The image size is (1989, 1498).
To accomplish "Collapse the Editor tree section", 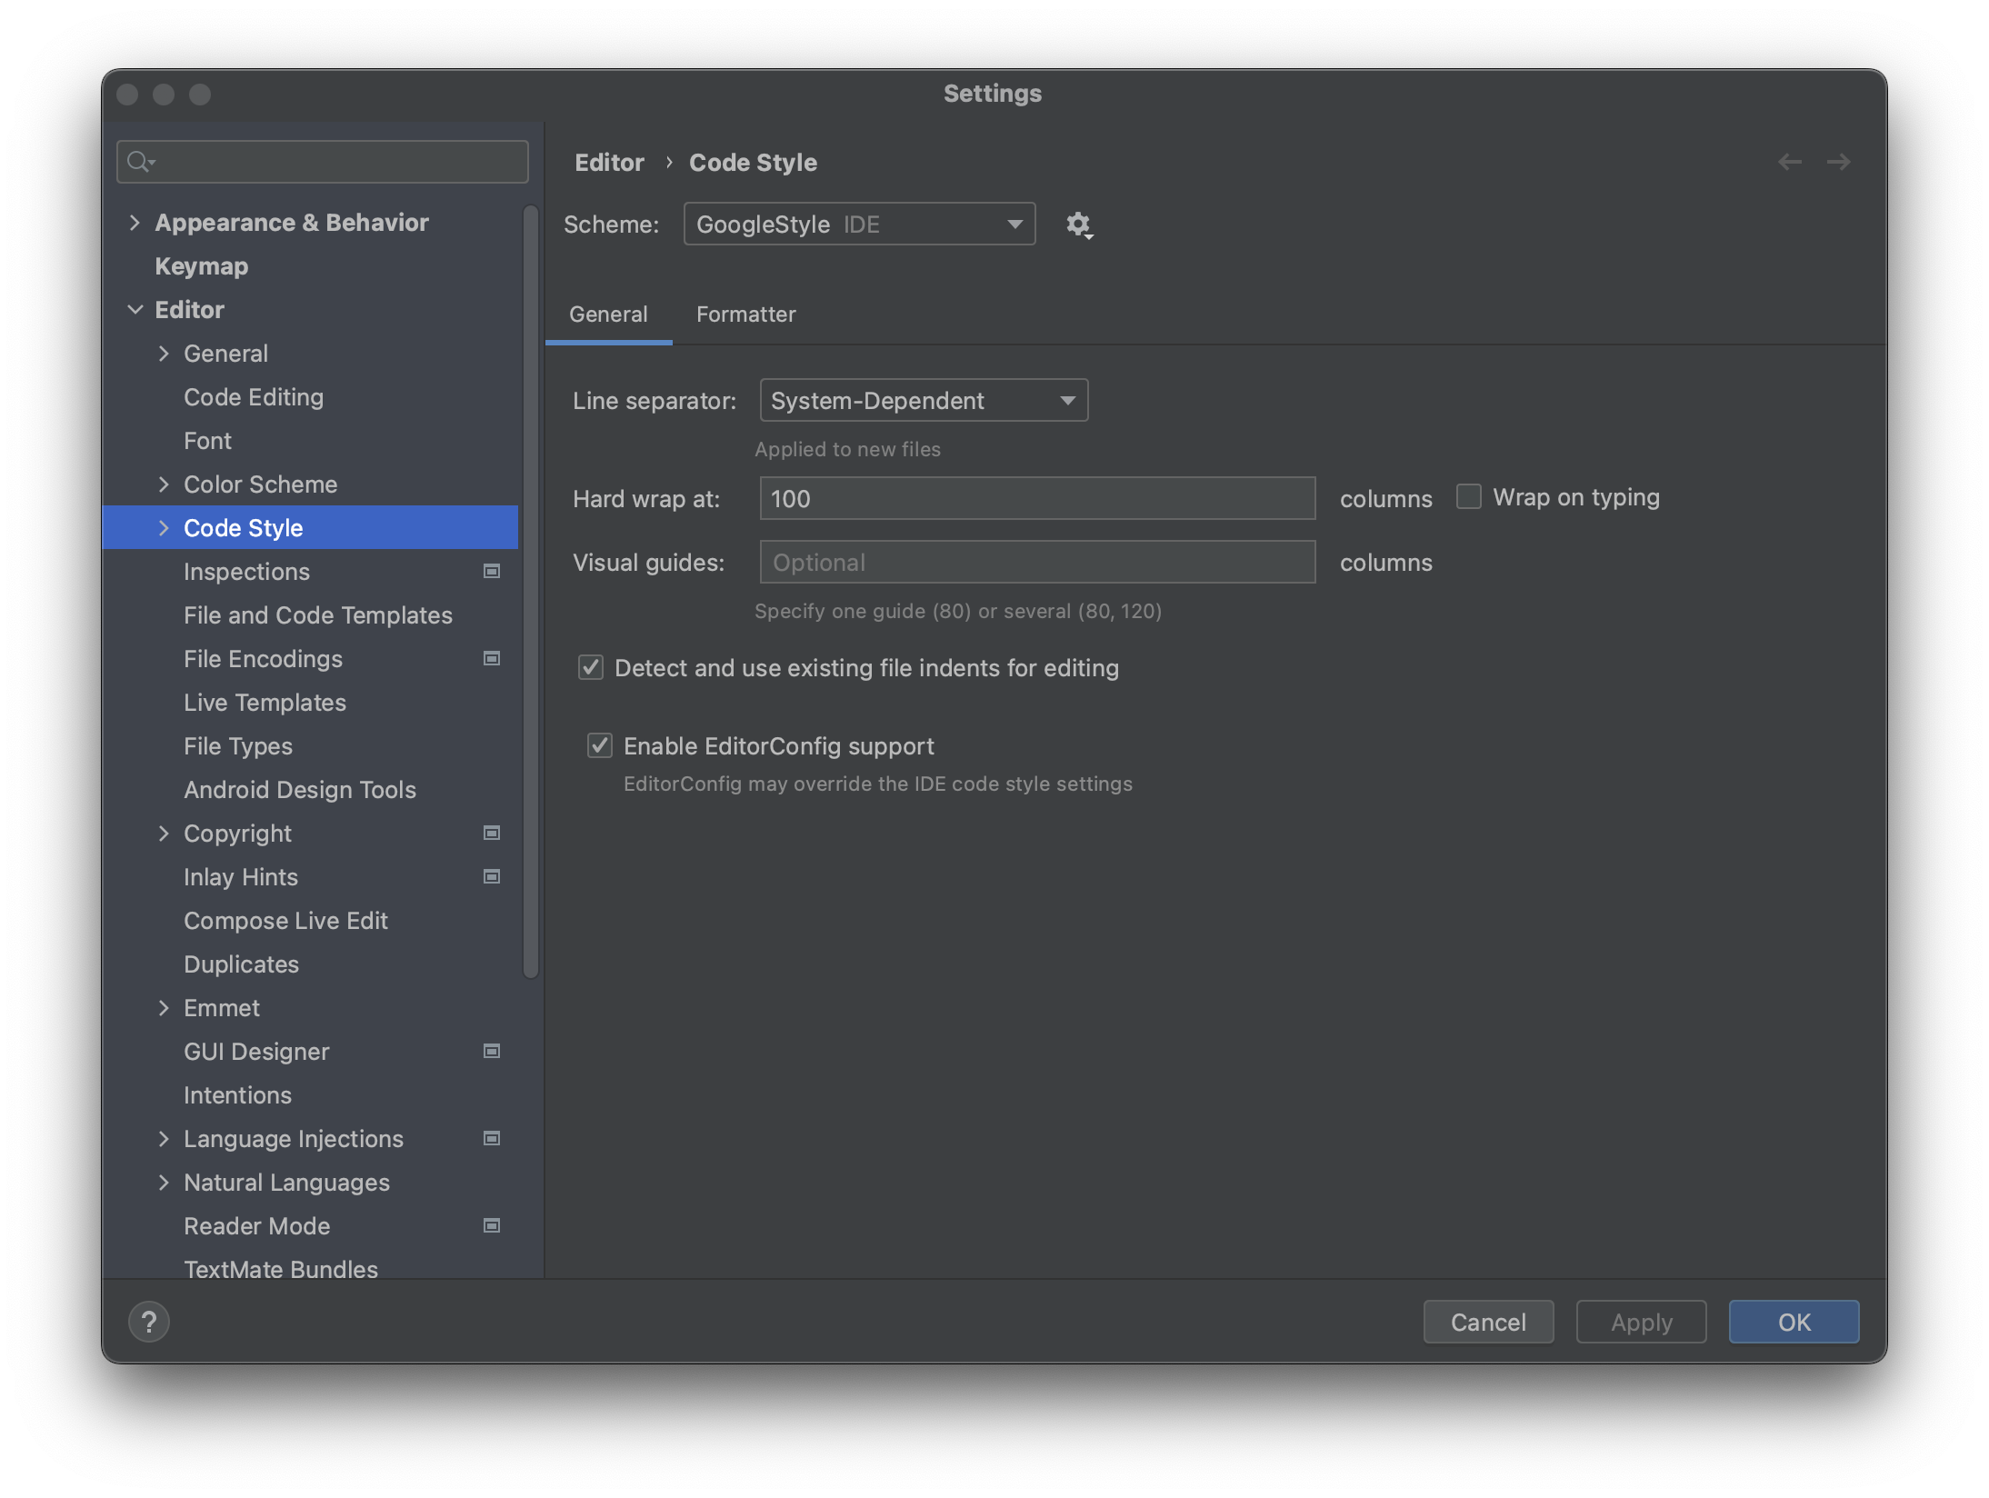I will [135, 309].
